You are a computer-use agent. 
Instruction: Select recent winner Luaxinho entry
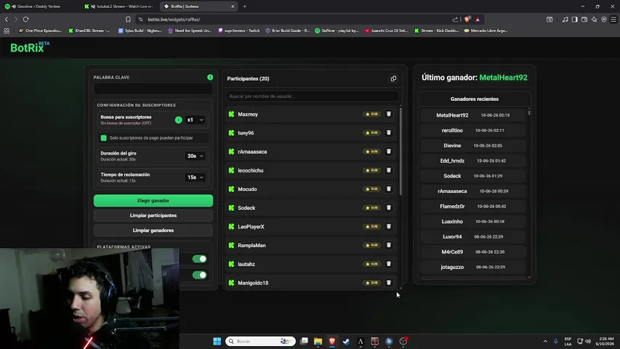pyautogui.click(x=472, y=222)
